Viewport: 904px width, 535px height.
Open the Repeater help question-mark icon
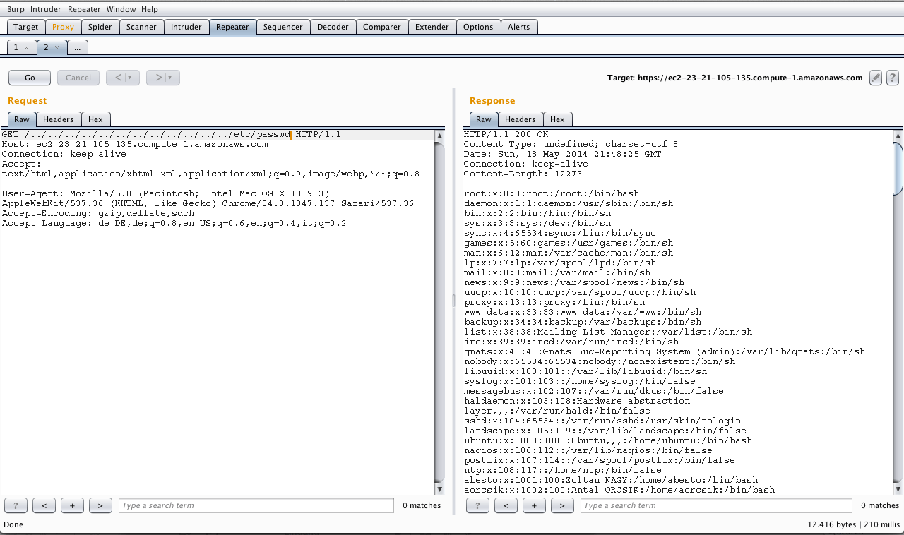[893, 78]
